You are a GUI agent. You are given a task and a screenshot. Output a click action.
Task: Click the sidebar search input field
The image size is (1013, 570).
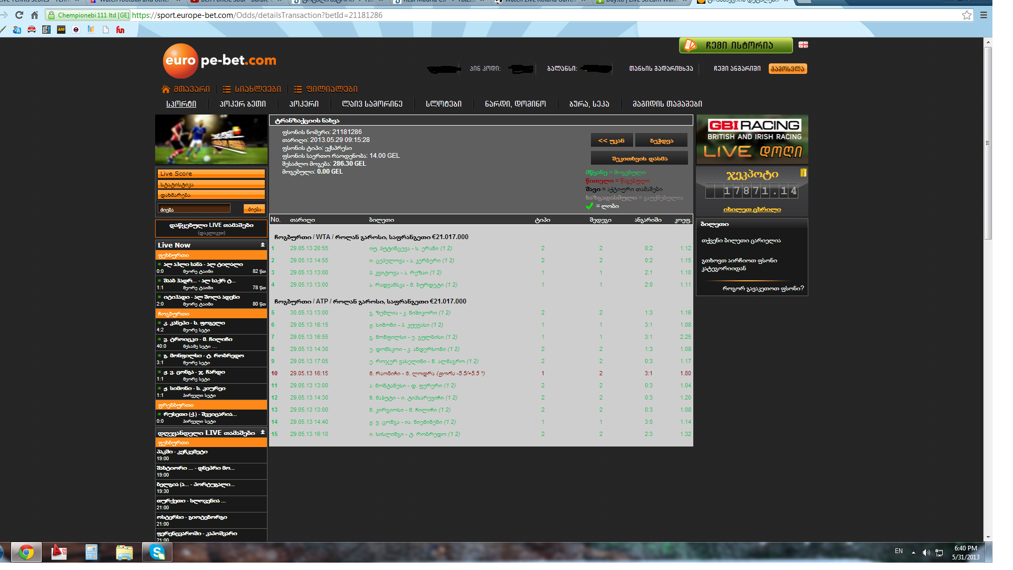[x=194, y=209]
